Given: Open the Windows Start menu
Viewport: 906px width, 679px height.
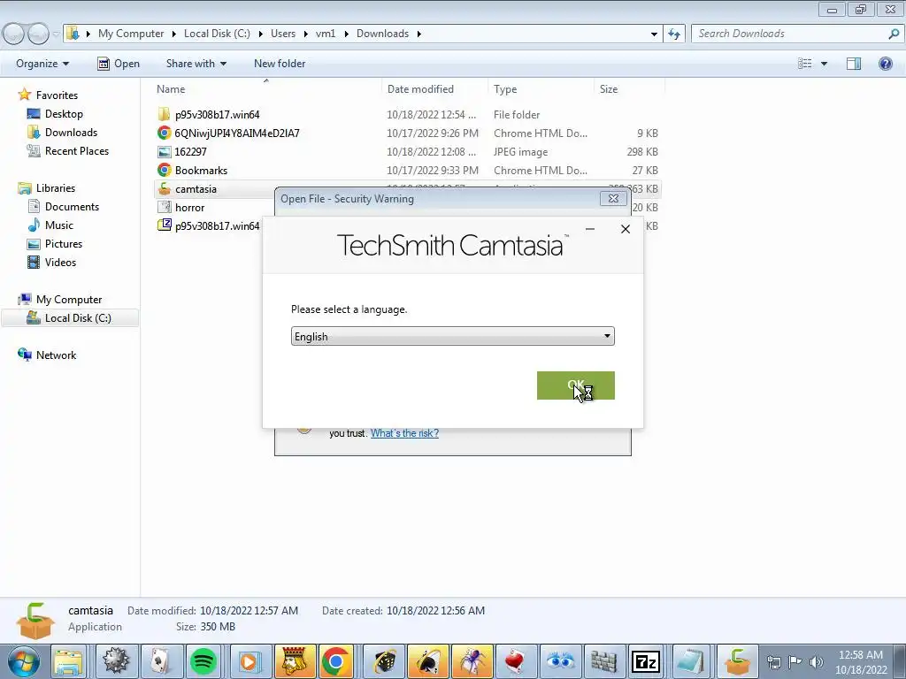Looking at the screenshot, I should pyautogui.click(x=24, y=661).
